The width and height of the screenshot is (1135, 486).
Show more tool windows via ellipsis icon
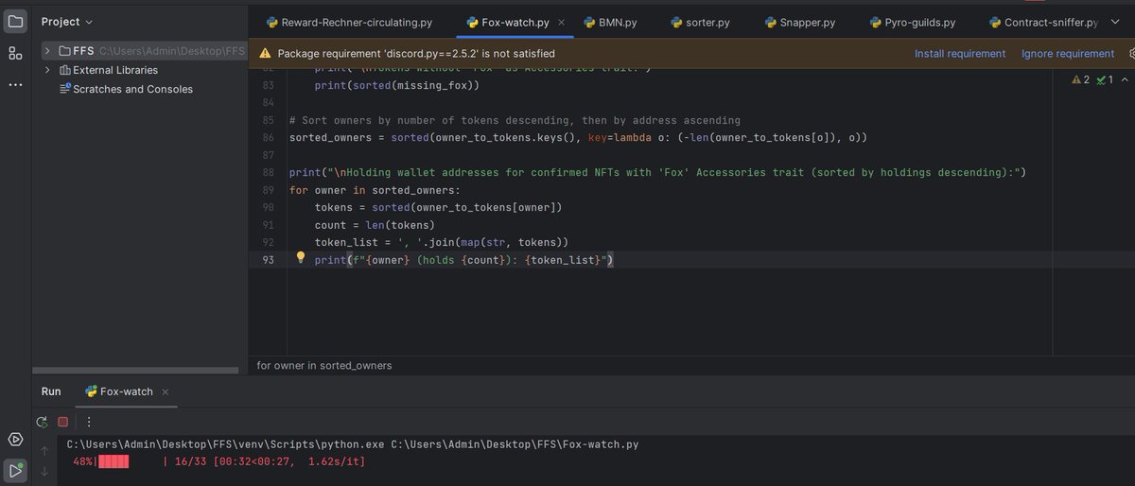pyautogui.click(x=15, y=85)
